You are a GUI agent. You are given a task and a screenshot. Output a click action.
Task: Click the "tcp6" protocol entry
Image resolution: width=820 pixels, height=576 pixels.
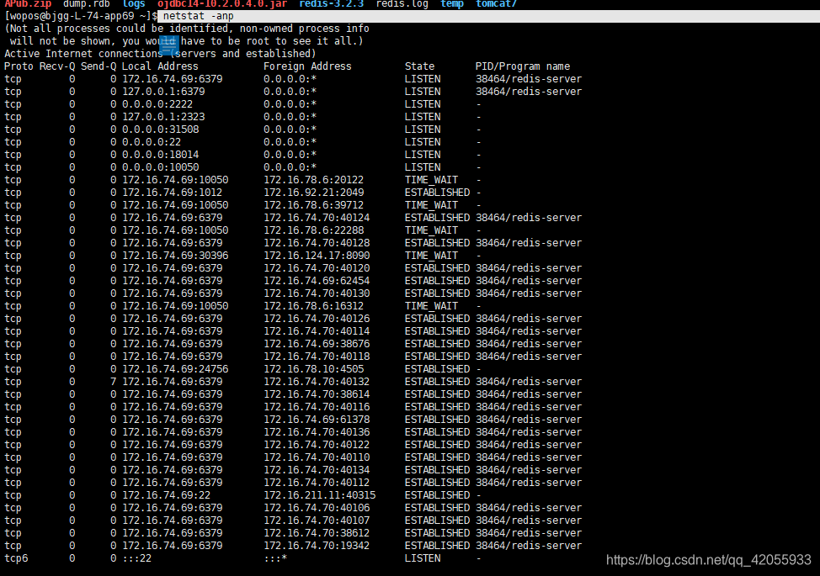click(16, 558)
